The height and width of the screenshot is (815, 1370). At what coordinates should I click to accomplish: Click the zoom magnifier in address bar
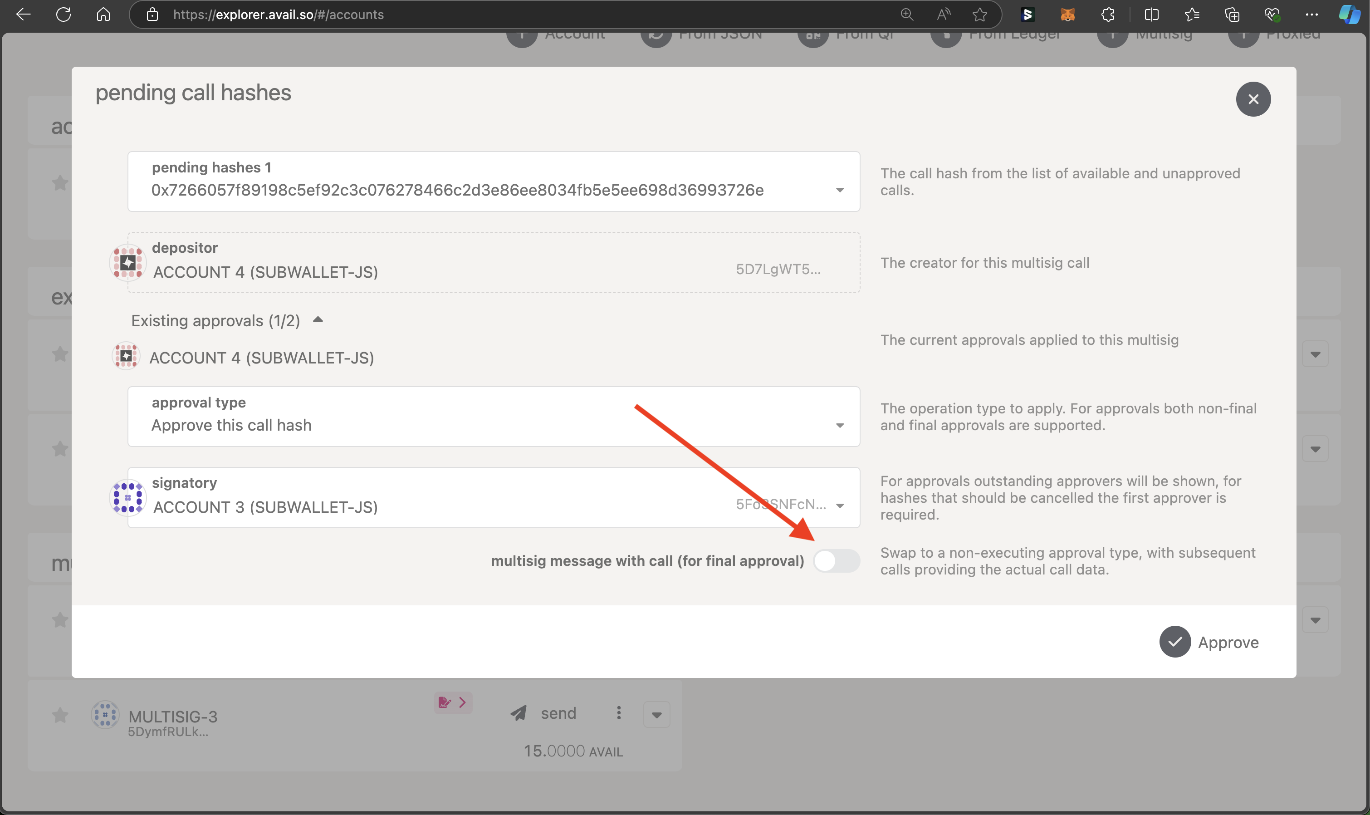point(907,15)
